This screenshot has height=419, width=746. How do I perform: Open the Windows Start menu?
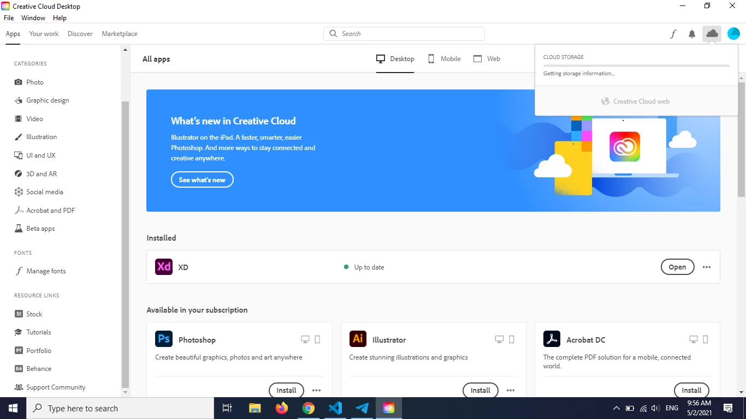click(13, 408)
